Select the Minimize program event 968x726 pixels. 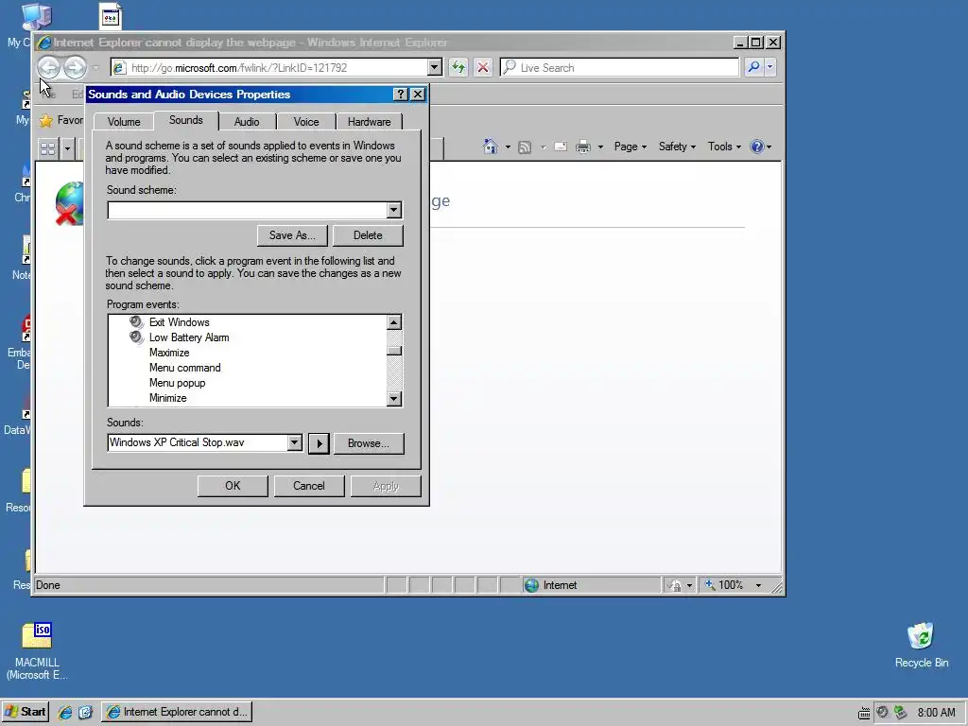(167, 398)
